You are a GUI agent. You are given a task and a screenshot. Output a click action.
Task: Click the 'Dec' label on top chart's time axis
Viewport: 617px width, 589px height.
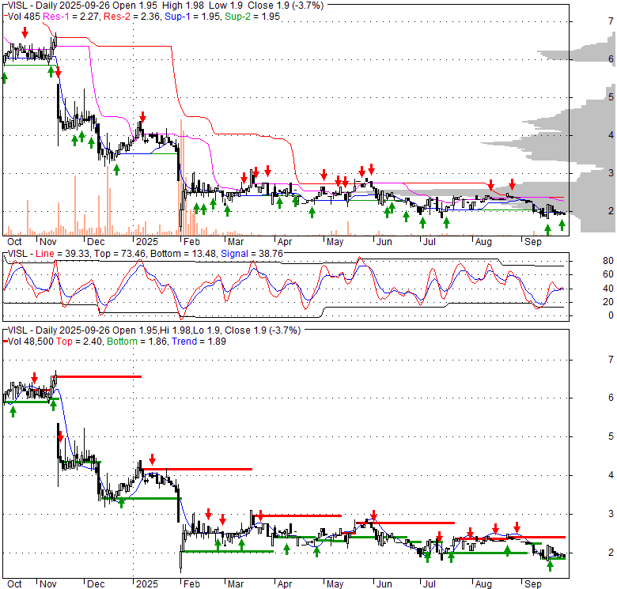(x=96, y=242)
